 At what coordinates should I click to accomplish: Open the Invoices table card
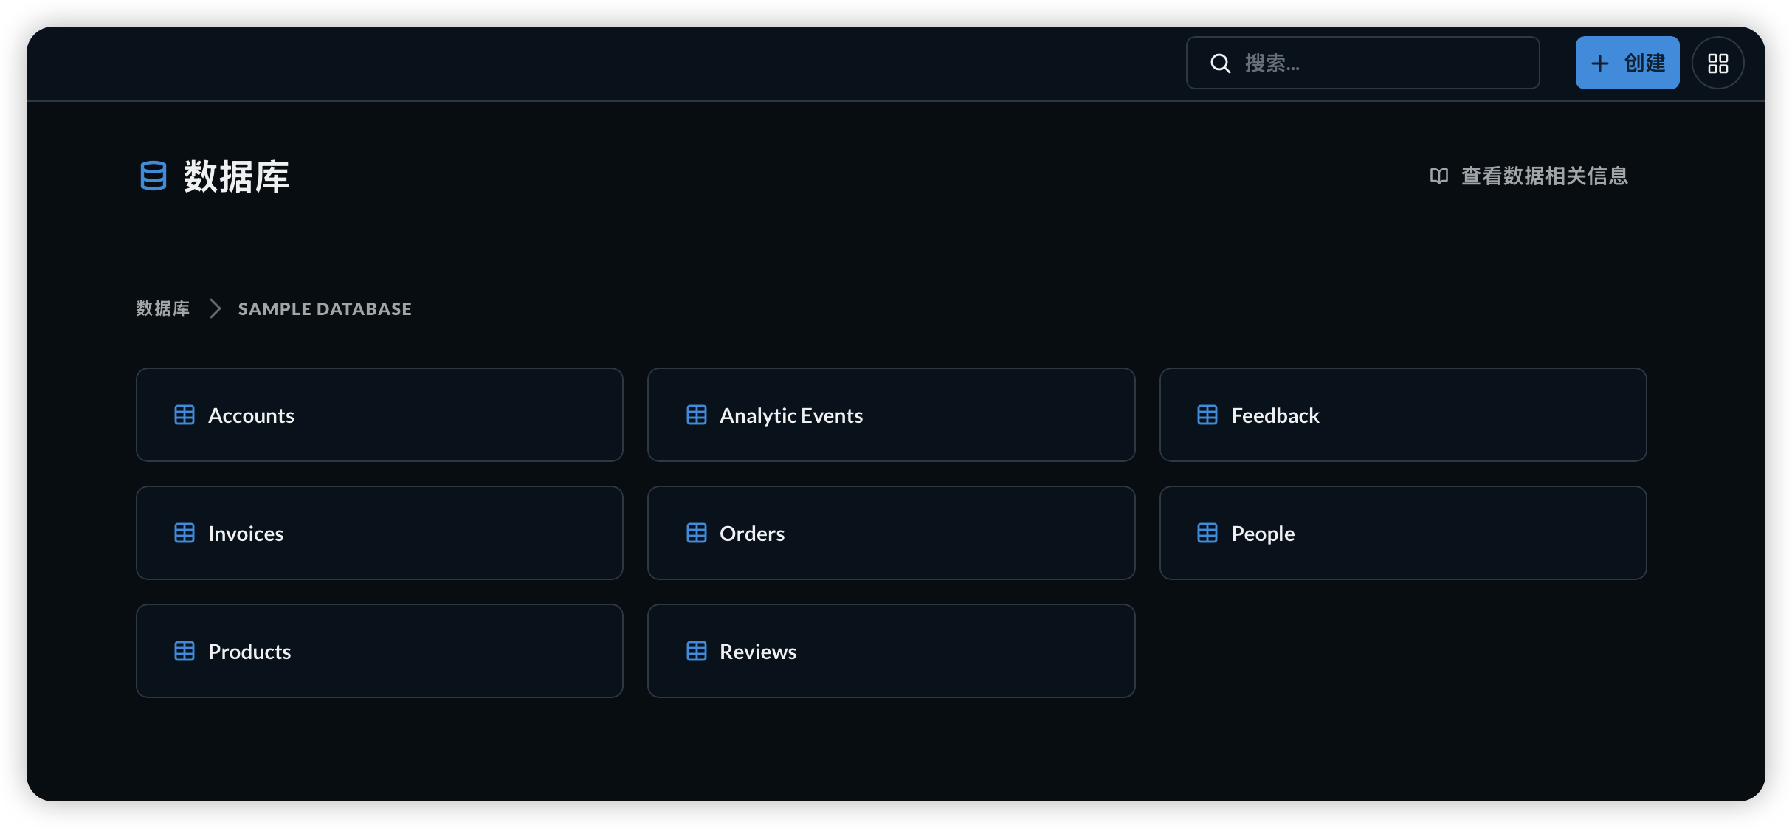(379, 533)
